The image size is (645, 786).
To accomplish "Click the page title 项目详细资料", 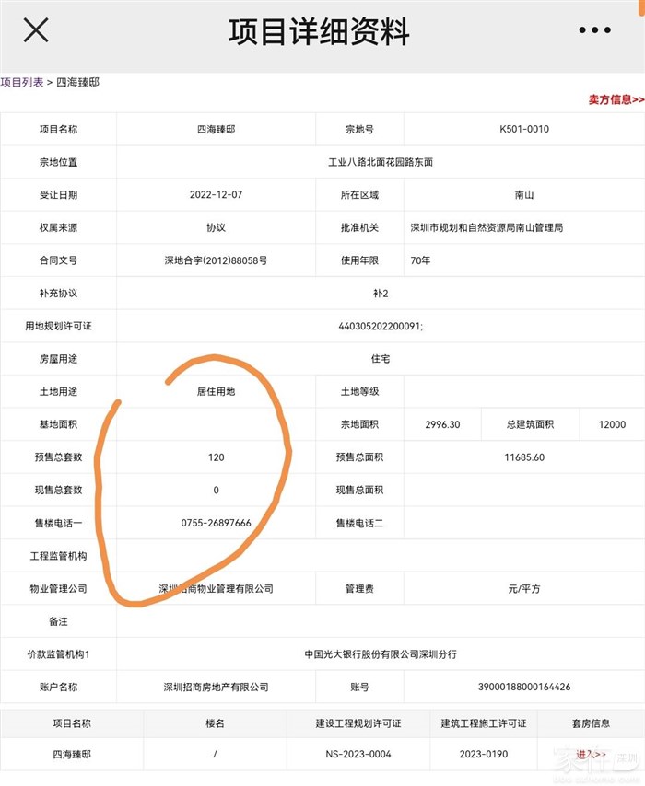I will click(x=319, y=32).
